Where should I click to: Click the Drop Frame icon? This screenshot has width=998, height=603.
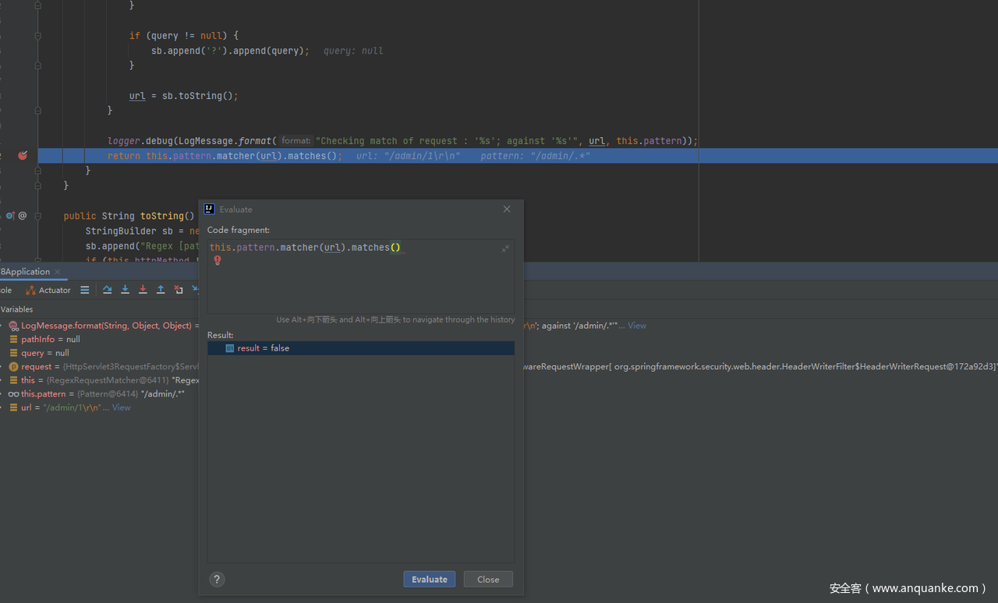[x=179, y=290]
